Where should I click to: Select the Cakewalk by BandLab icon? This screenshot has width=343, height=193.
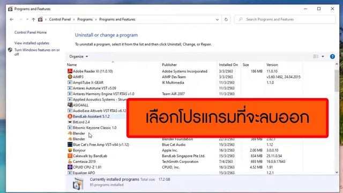[x=70, y=156]
